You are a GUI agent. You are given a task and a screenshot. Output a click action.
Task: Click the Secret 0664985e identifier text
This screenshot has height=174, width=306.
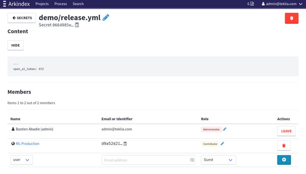56,25
